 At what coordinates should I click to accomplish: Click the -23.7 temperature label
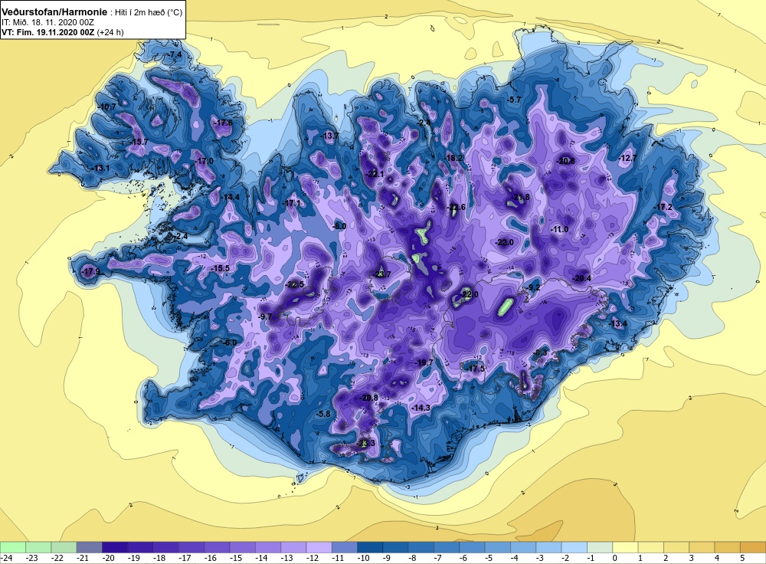381,274
